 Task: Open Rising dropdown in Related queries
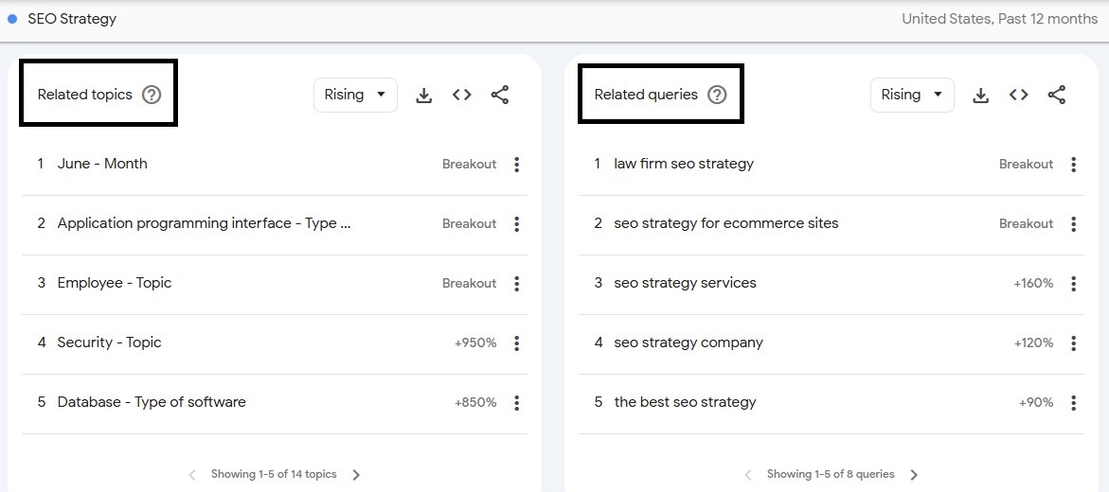coord(912,95)
